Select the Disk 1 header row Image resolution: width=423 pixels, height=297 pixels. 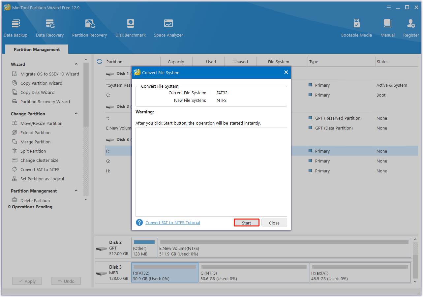(x=261, y=74)
